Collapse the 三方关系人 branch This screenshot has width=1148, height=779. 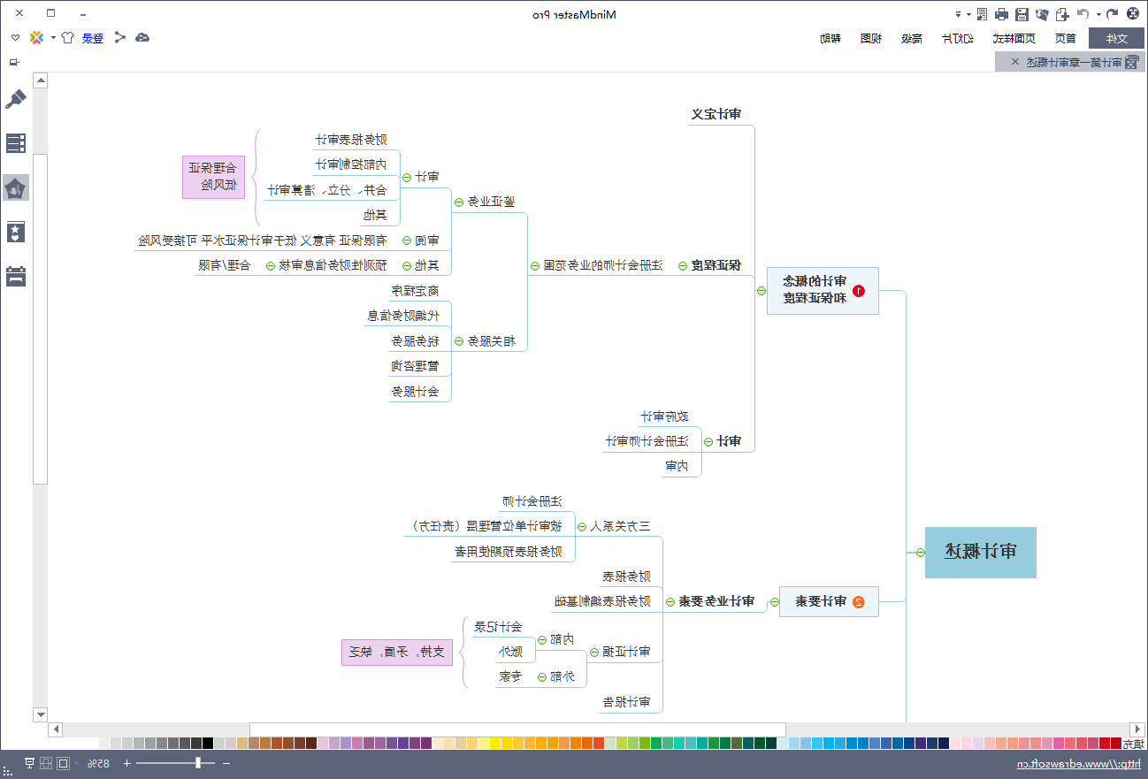tap(582, 526)
